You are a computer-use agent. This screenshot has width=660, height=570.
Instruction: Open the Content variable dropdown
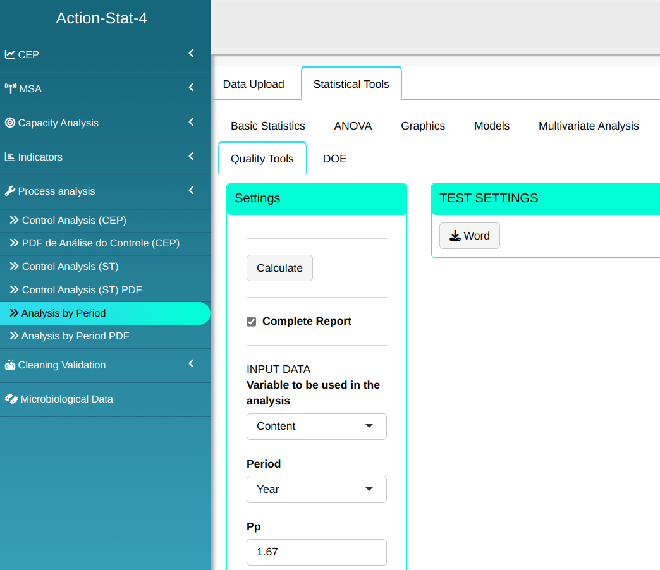(x=316, y=427)
